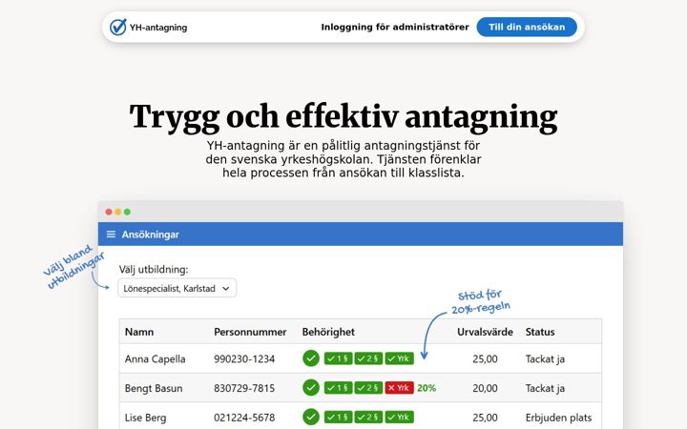Click the Status column header

click(540, 332)
